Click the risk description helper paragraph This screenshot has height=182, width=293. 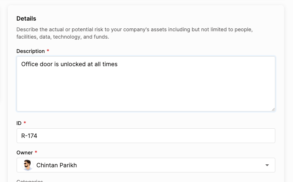[x=135, y=33]
